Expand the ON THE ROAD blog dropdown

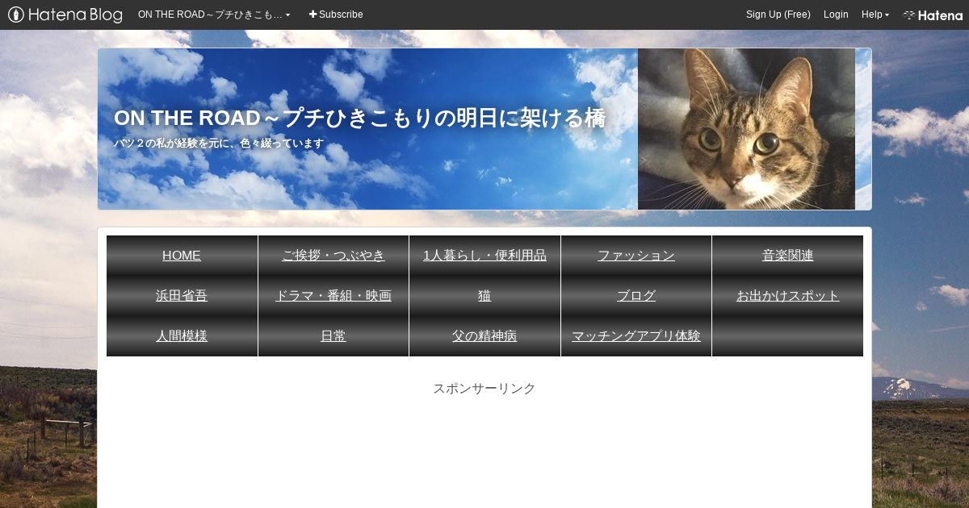pos(214,15)
